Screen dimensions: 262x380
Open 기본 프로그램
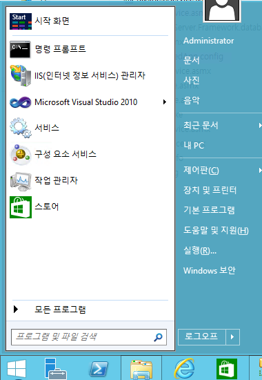coord(209,210)
